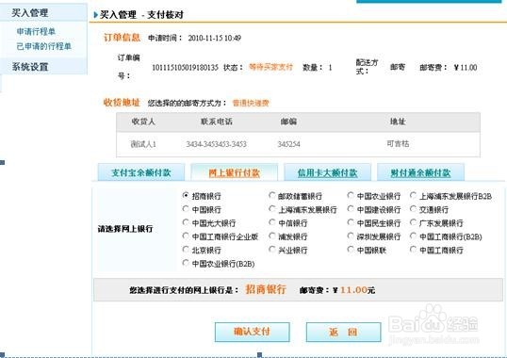Select the 招商银行 radio button
The image size is (507, 358).
click(x=186, y=195)
